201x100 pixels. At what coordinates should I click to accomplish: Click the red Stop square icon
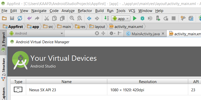(173, 18)
